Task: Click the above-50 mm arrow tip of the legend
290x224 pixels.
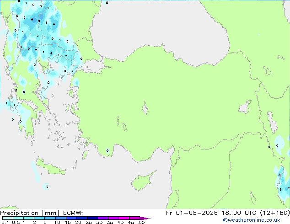Action: click(x=145, y=218)
